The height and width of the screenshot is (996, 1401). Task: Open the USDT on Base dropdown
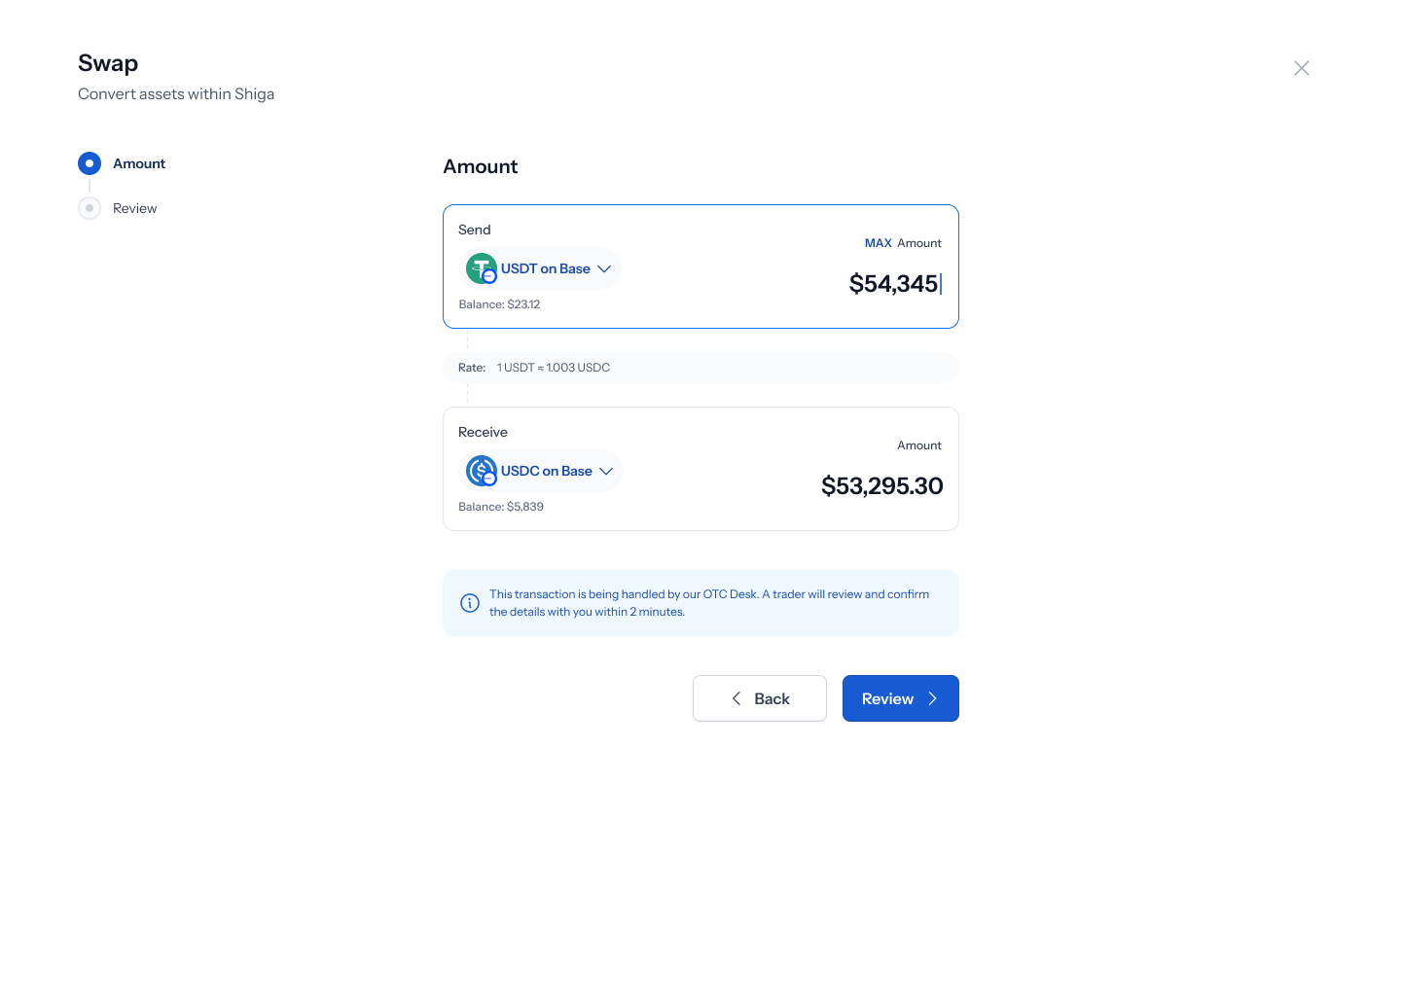540,268
